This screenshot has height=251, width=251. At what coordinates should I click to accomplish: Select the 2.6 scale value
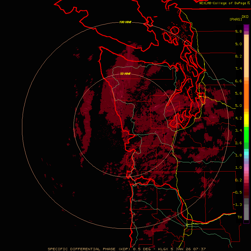238,143
